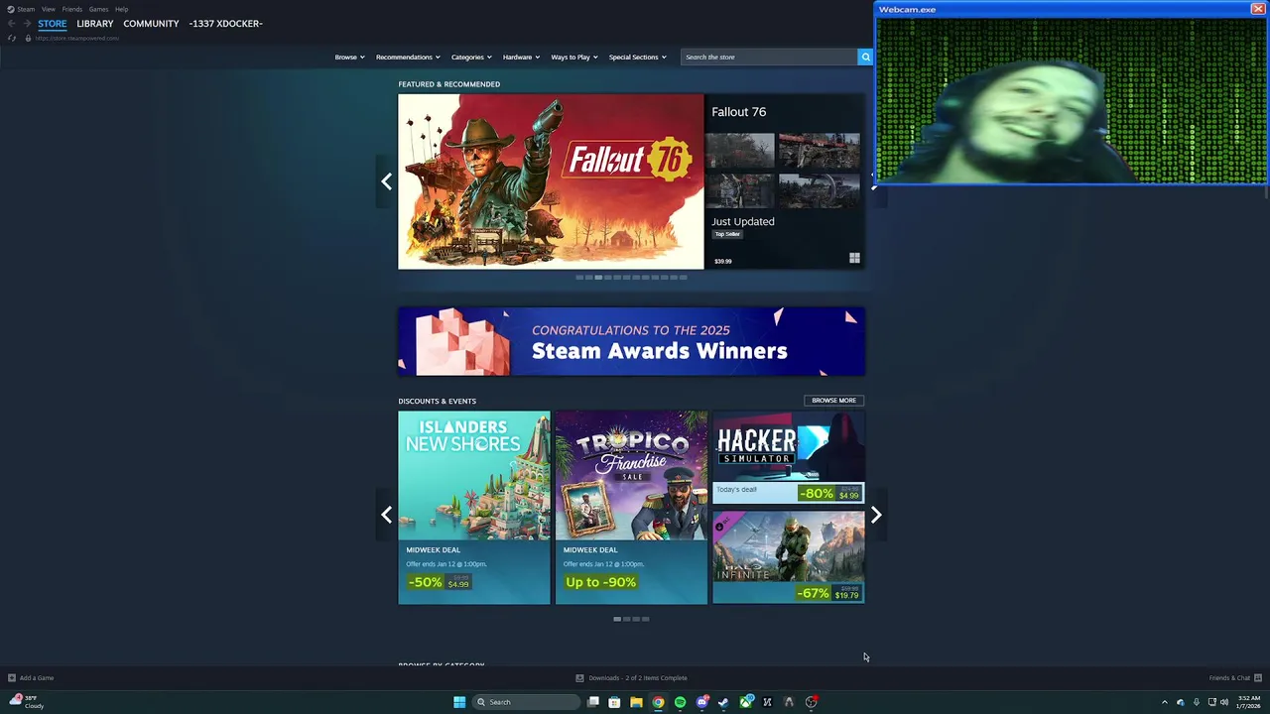Viewport: 1270px width, 714px height.
Task: Switch to the STORE tab
Action: coord(53,24)
